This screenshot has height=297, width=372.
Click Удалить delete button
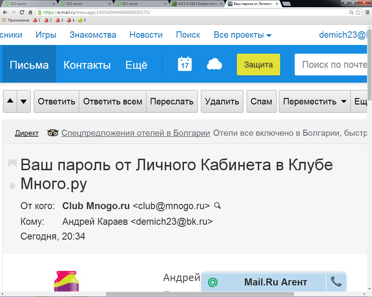coord(222,101)
